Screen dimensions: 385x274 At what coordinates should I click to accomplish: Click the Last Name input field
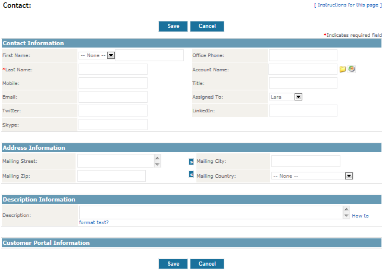click(112, 70)
